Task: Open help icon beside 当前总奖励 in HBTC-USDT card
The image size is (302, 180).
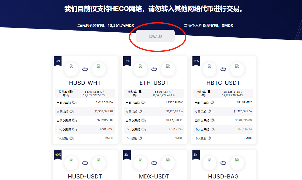Action: coord(212,102)
